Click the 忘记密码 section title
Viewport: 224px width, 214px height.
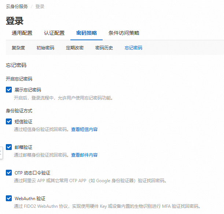pyautogui.click(x=16, y=65)
